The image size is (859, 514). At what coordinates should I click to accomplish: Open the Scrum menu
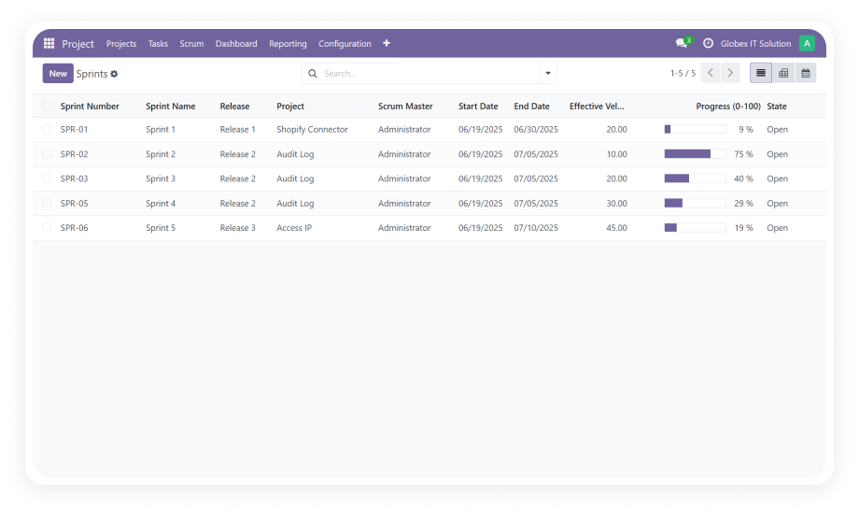pyautogui.click(x=191, y=43)
